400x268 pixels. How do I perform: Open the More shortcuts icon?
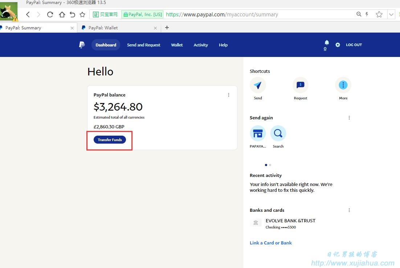[x=343, y=85]
